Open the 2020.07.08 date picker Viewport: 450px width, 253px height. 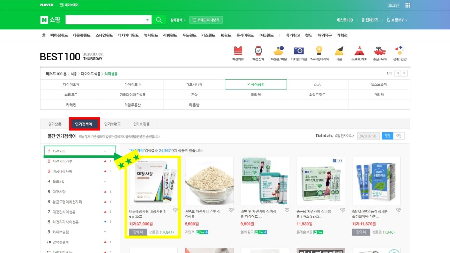[x=368, y=136]
